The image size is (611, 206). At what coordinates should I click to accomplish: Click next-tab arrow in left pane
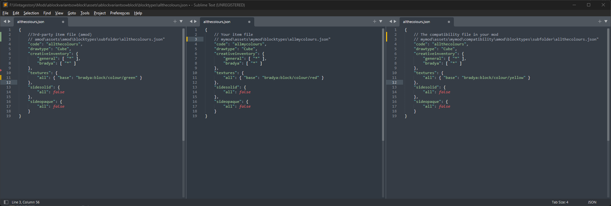click(9, 21)
